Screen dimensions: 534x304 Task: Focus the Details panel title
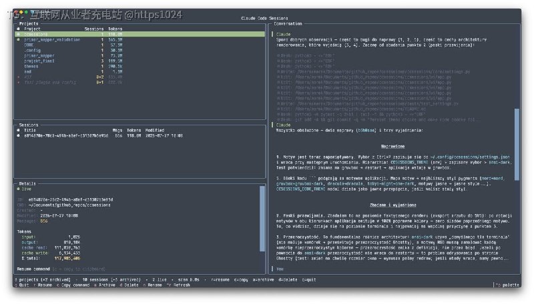click(27, 183)
